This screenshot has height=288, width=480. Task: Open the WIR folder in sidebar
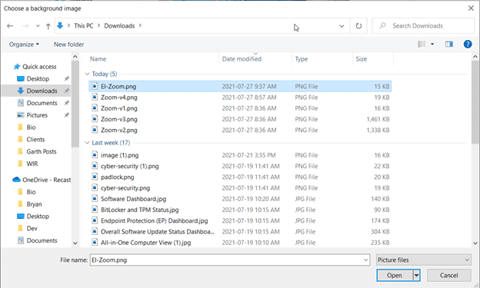click(x=32, y=164)
